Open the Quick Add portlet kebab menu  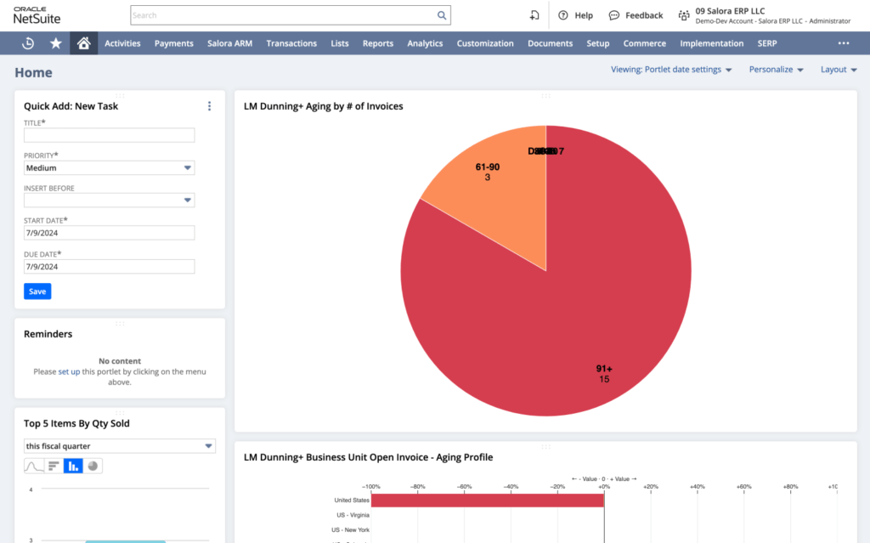[x=209, y=106]
